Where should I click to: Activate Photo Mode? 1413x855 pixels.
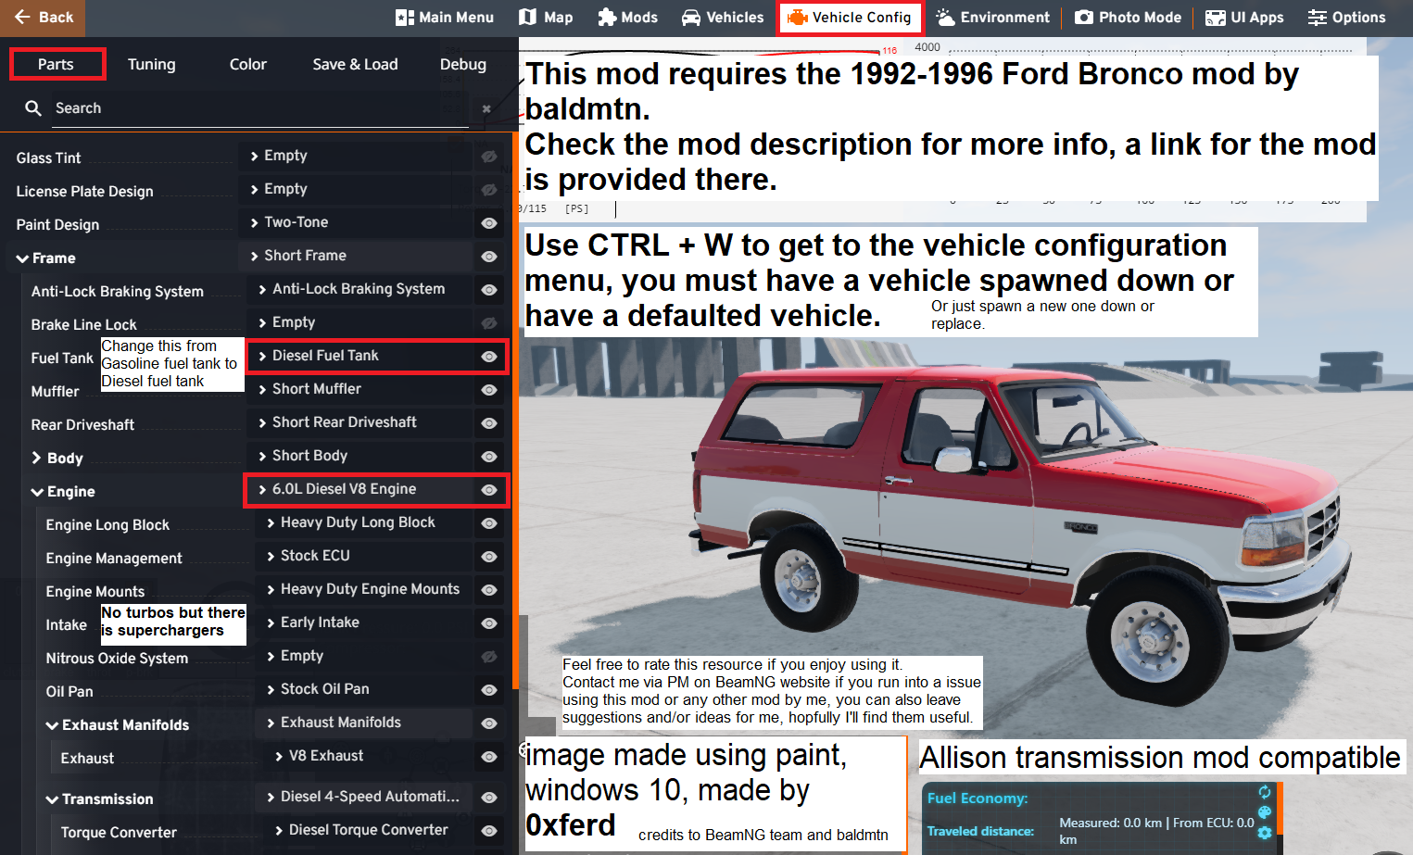1128,18
